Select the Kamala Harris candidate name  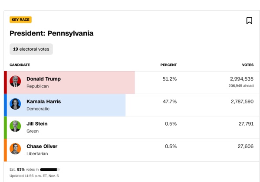click(x=43, y=101)
